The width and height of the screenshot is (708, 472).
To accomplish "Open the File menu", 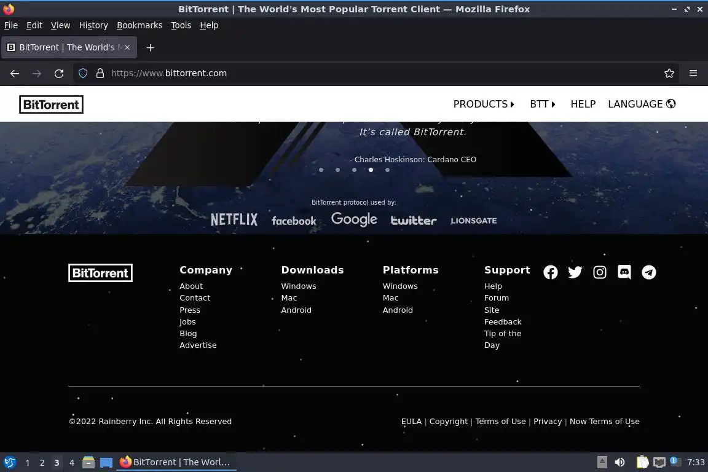I will tap(11, 25).
